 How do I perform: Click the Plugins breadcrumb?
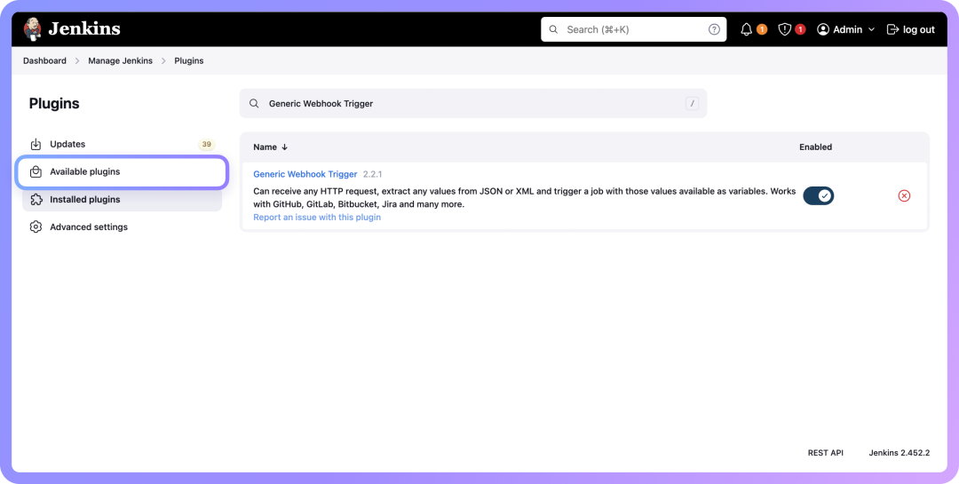pyautogui.click(x=189, y=60)
